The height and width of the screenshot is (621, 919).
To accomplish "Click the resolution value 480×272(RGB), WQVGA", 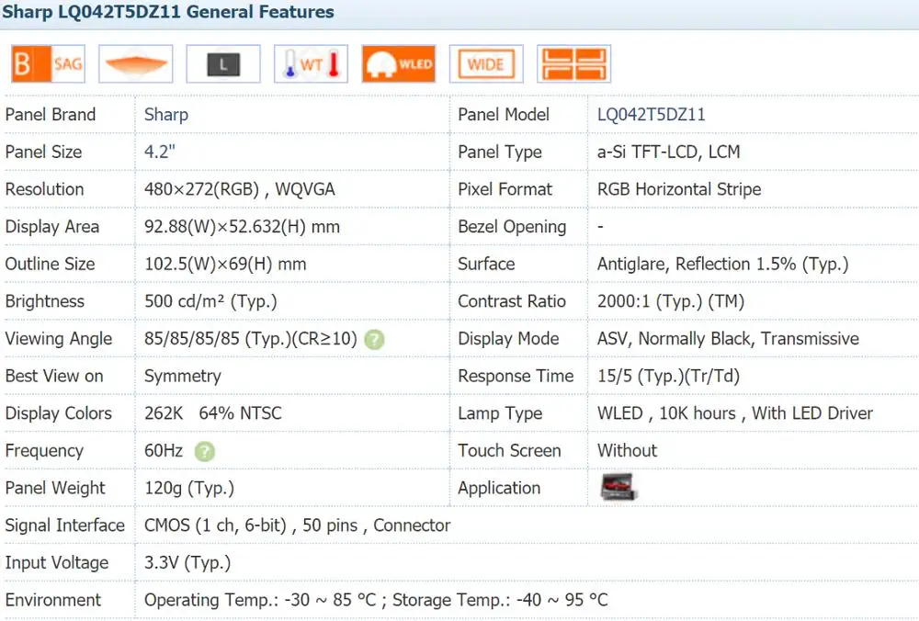I will coord(240,189).
